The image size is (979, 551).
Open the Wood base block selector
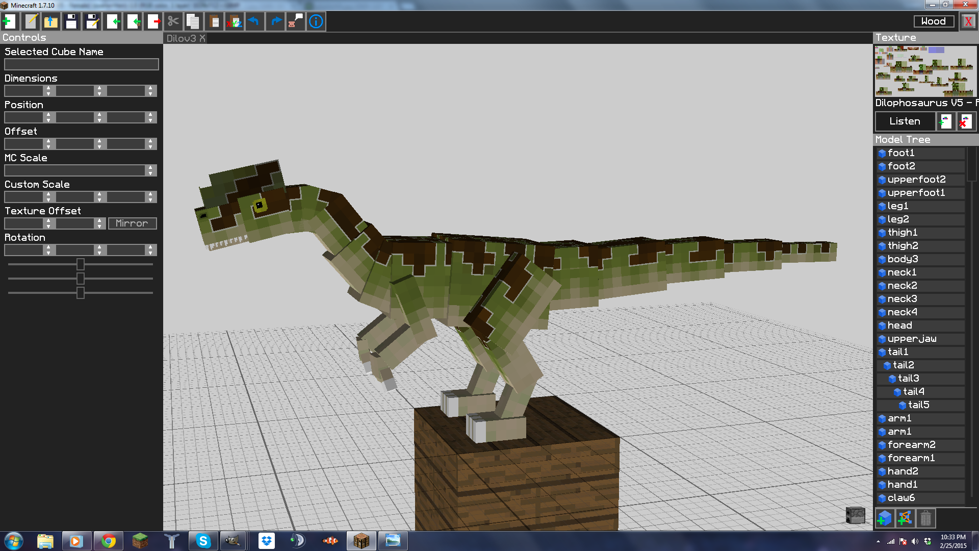934,21
